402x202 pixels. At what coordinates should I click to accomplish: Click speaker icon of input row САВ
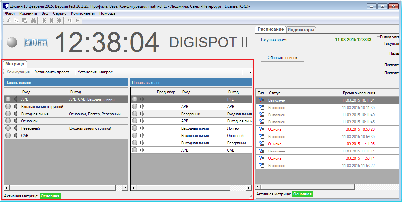16,135
